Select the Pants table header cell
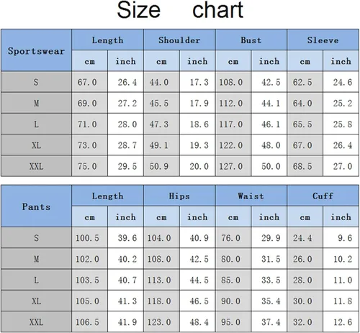Viewport: 360px width, 333px height. 36,206
